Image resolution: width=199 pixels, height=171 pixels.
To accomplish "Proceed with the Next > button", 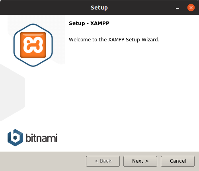I will tap(140, 161).
